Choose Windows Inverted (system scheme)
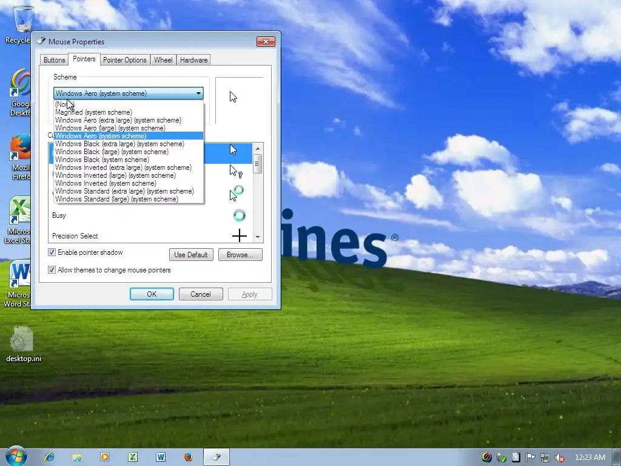This screenshot has width=621, height=466. pos(129,183)
